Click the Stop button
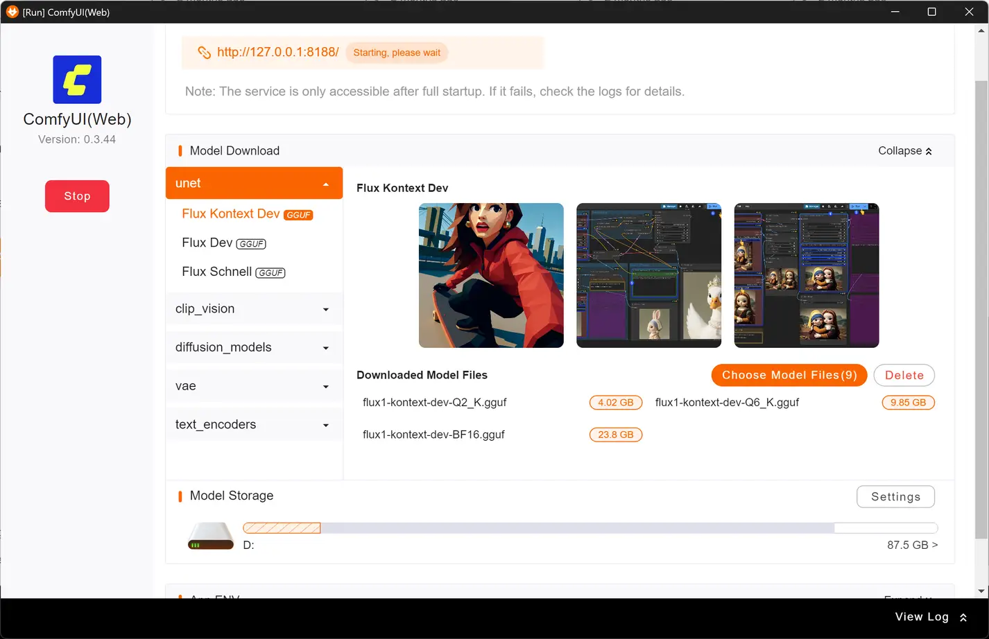 (77, 196)
